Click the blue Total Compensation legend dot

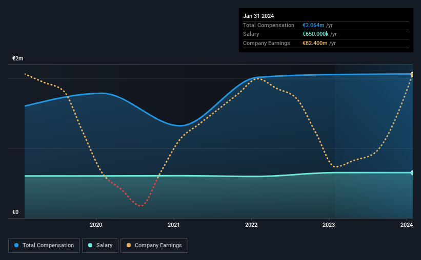16,245
